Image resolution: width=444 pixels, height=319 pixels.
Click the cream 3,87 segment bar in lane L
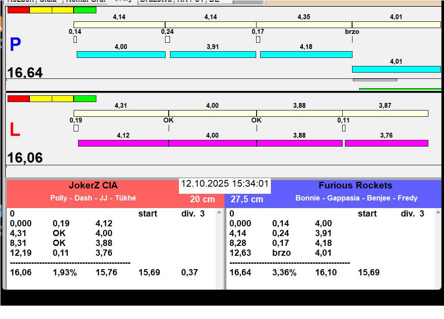(385, 114)
